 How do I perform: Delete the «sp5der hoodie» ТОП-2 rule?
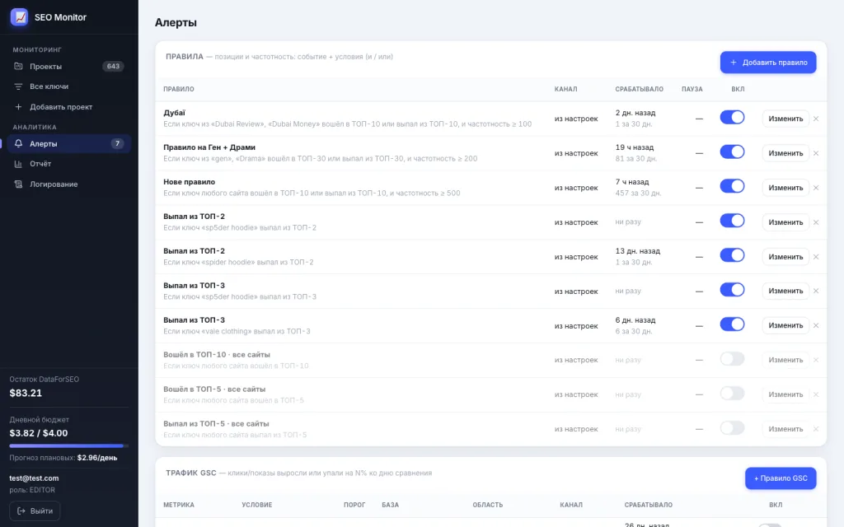pyautogui.click(x=816, y=222)
